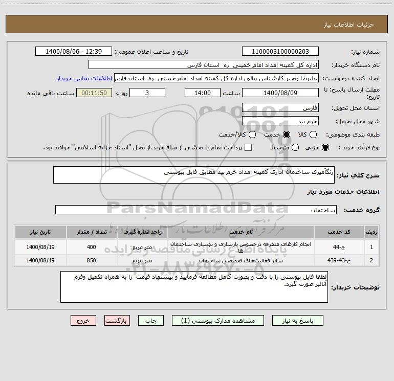Image resolution: width=394 pixels, height=381 pixels.
Task: Click the خروج exit button
Action: pos(83,321)
